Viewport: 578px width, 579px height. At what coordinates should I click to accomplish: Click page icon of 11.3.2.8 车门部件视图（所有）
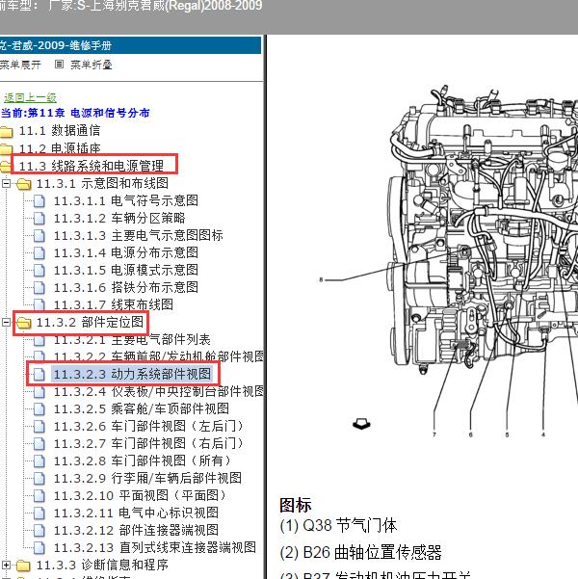click(x=39, y=461)
